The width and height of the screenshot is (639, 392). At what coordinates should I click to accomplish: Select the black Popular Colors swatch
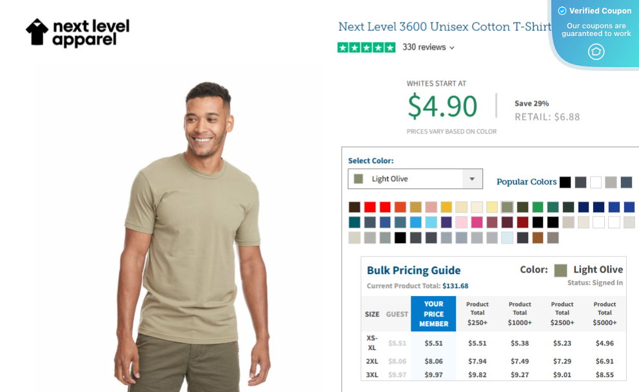(x=565, y=182)
